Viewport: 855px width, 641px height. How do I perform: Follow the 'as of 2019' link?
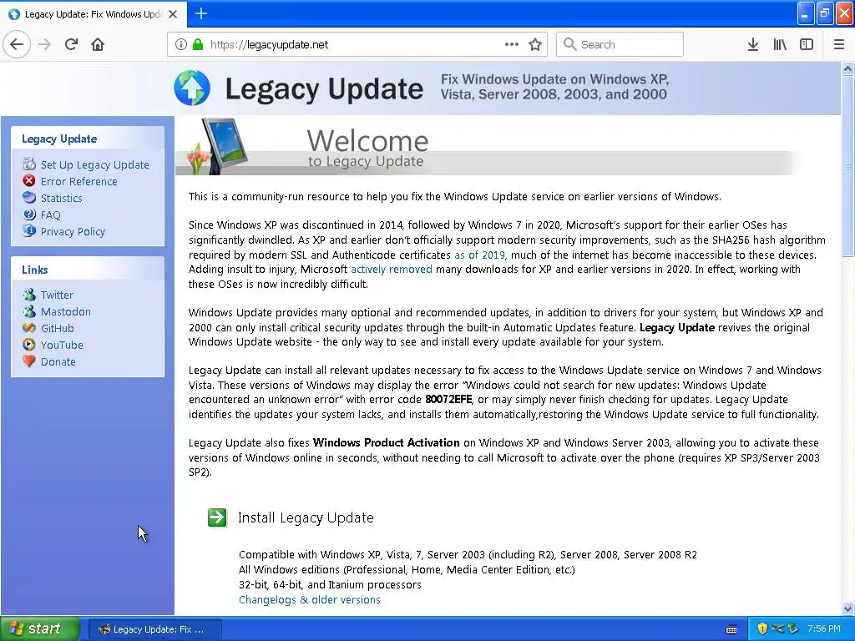[x=479, y=255]
